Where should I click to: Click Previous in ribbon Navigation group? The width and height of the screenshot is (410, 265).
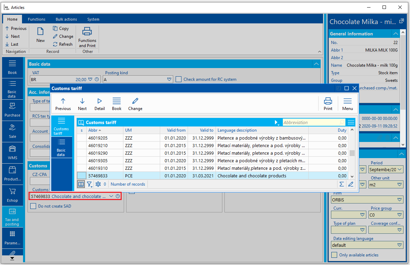tap(16, 29)
